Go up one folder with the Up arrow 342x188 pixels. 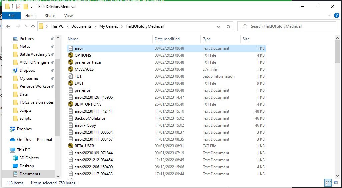click(x=33, y=26)
